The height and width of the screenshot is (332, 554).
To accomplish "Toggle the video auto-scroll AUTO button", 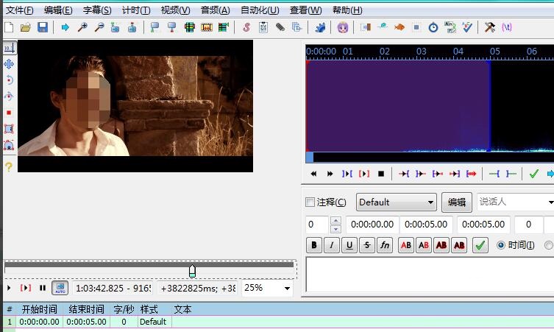I will tap(60, 288).
